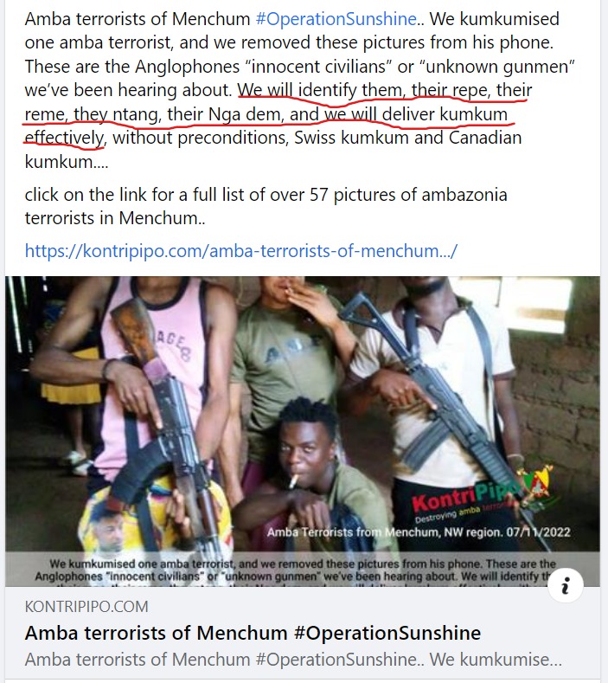Click the red-underlined word "effectively"
Screen dimensions: 608x683
pyautogui.click(x=64, y=138)
